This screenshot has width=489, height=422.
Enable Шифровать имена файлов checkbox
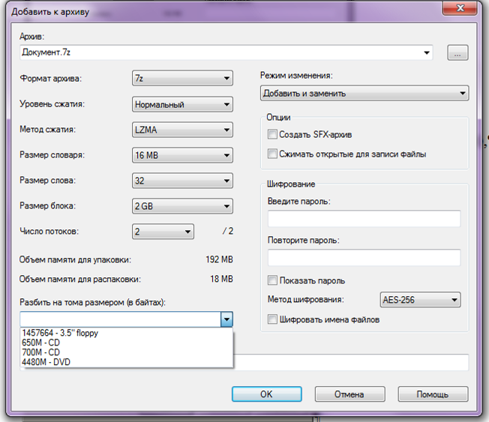coord(272,319)
